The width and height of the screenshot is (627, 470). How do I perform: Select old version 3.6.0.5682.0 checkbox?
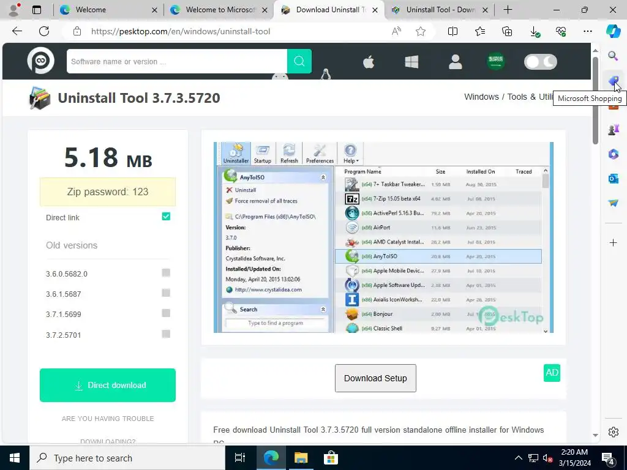166,272
